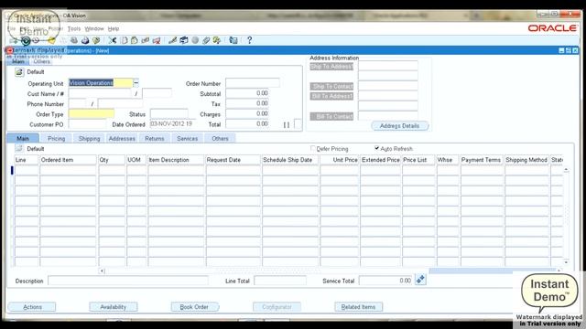
Task: Click the Shipping Method column header
Action: pos(526,160)
